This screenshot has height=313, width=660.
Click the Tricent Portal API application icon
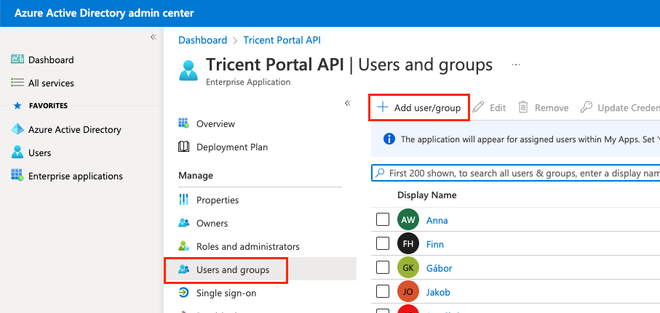coord(188,70)
